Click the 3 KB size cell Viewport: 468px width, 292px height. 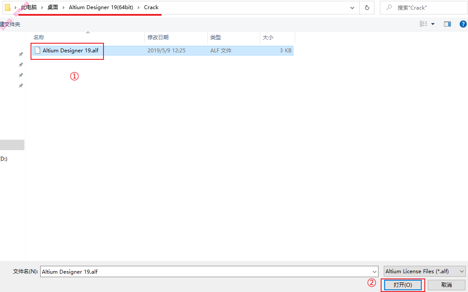(286, 50)
